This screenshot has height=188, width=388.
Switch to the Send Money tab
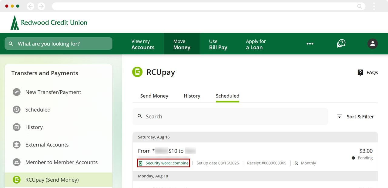[x=154, y=96]
